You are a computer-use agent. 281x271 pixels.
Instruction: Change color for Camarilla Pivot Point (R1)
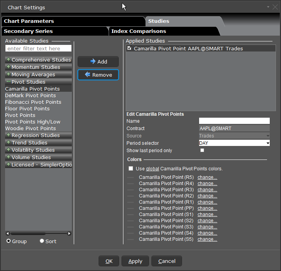pyautogui.click(x=207, y=202)
